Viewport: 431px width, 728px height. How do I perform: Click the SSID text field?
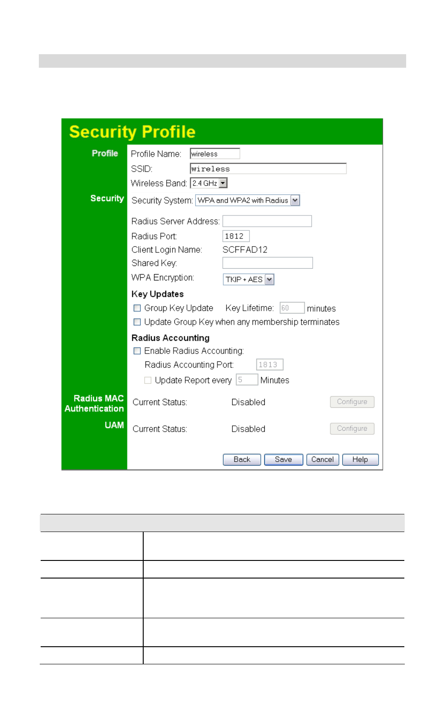point(268,168)
